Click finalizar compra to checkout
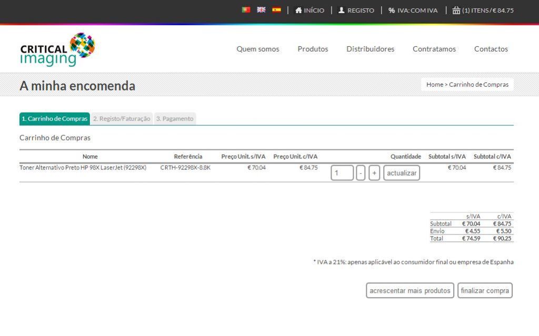Viewport: 539px width, 336px height. (485, 291)
